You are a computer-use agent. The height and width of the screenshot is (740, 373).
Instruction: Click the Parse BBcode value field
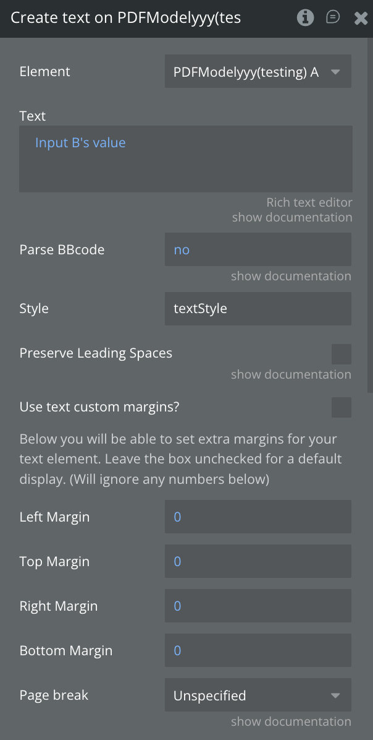click(x=258, y=250)
